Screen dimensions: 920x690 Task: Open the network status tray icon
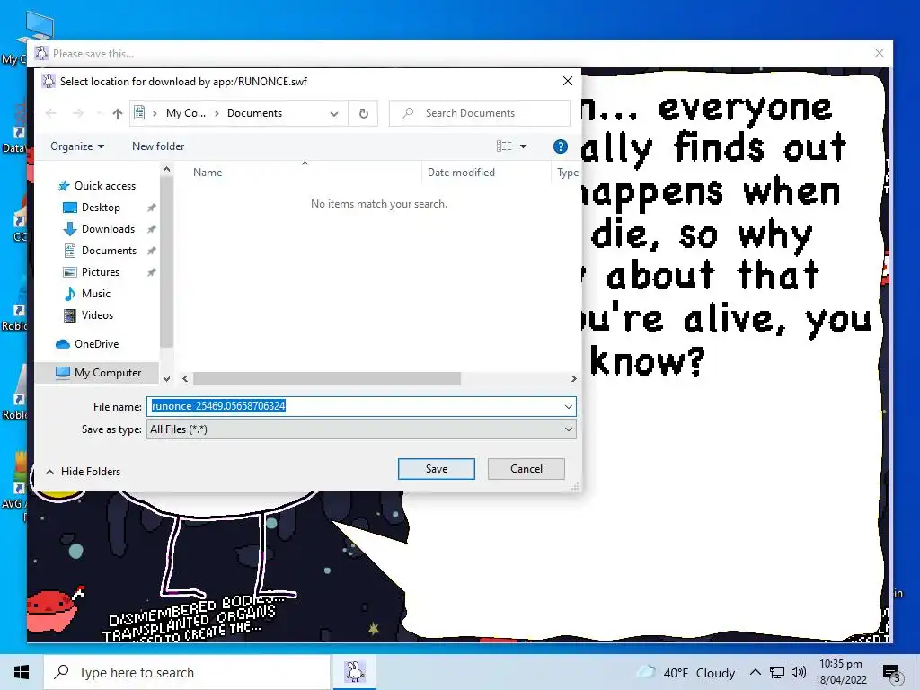[x=777, y=672]
